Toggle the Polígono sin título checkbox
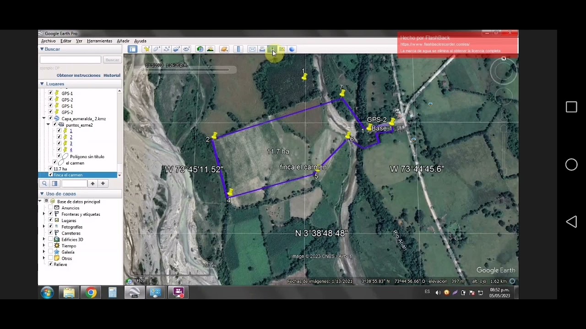Viewport: 586px width, 329px height. pos(59,156)
